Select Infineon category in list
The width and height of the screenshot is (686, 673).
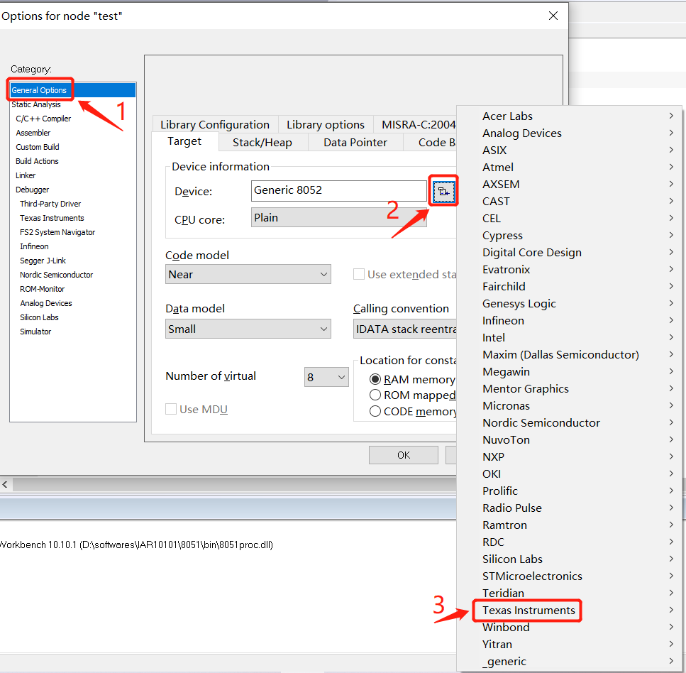coord(34,246)
